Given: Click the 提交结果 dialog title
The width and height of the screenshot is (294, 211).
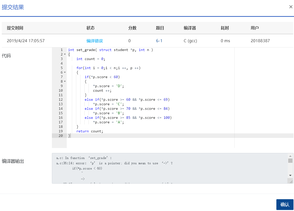Looking at the screenshot, I should (13, 7).
